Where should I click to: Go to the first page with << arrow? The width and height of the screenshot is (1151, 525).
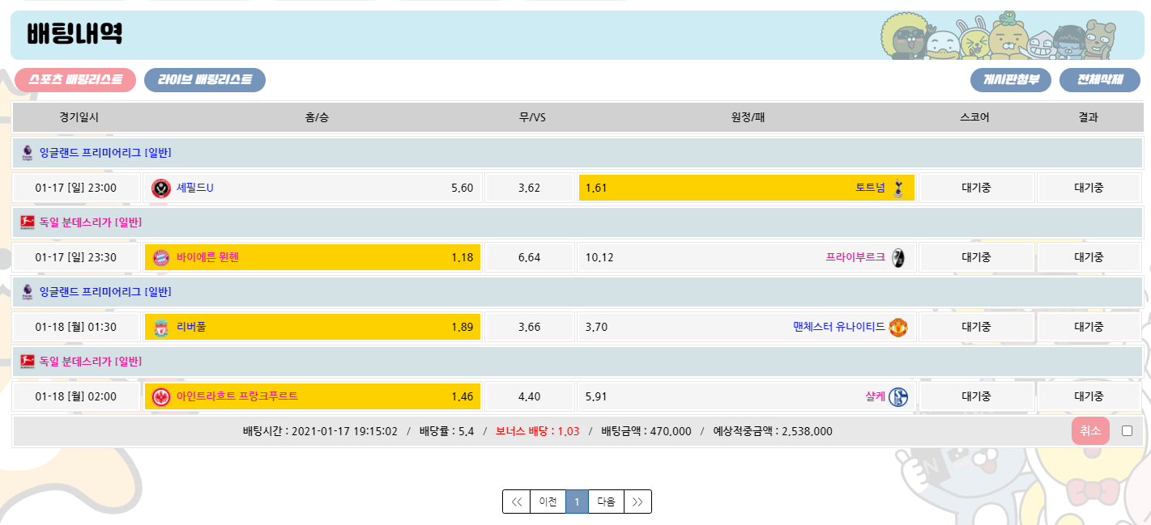coord(517,502)
